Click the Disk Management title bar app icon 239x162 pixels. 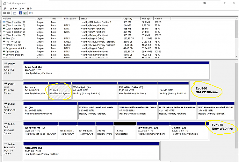[5, 3]
